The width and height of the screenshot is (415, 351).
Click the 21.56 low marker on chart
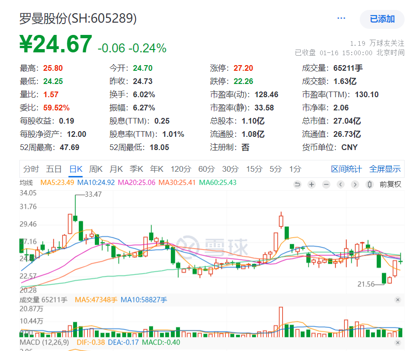click(366, 284)
